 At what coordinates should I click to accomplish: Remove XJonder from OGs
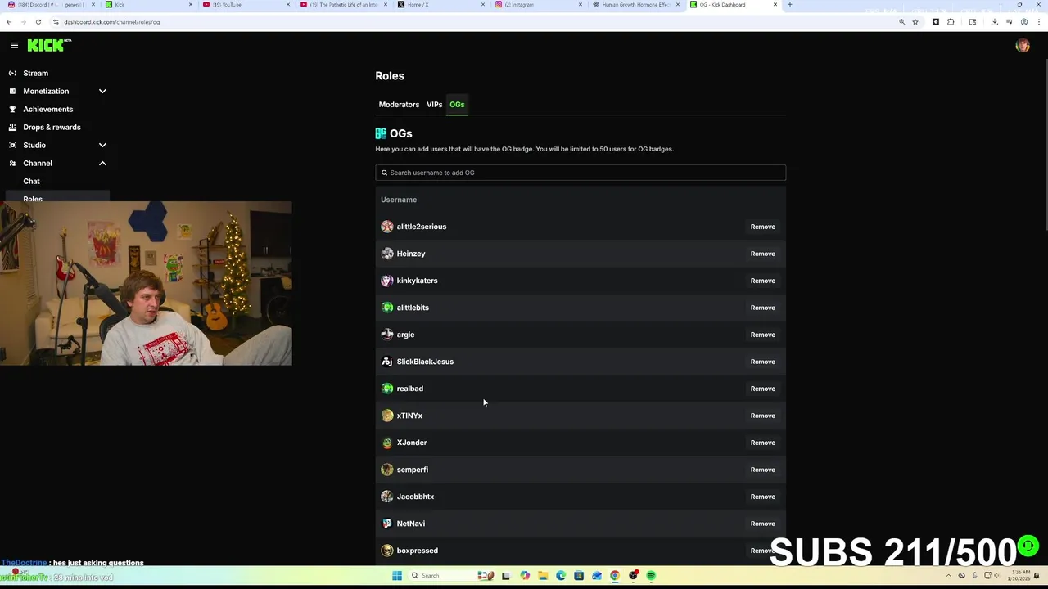[x=762, y=443]
